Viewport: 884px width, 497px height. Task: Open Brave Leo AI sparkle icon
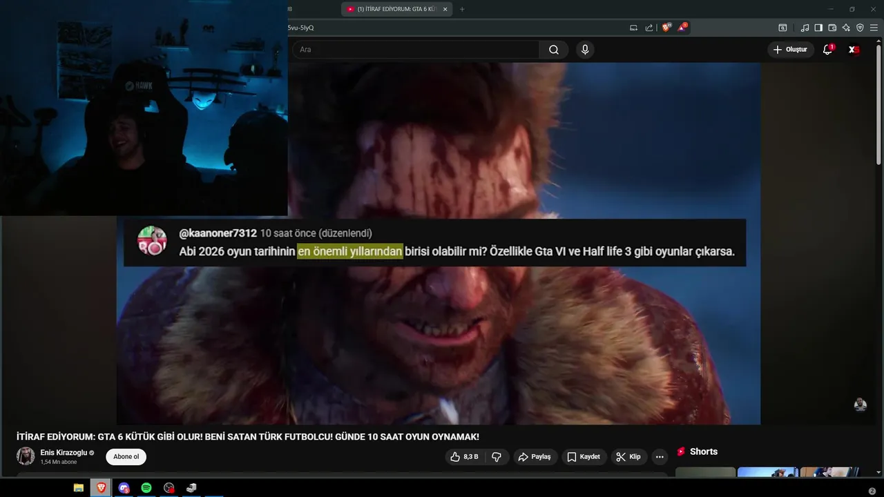point(846,28)
